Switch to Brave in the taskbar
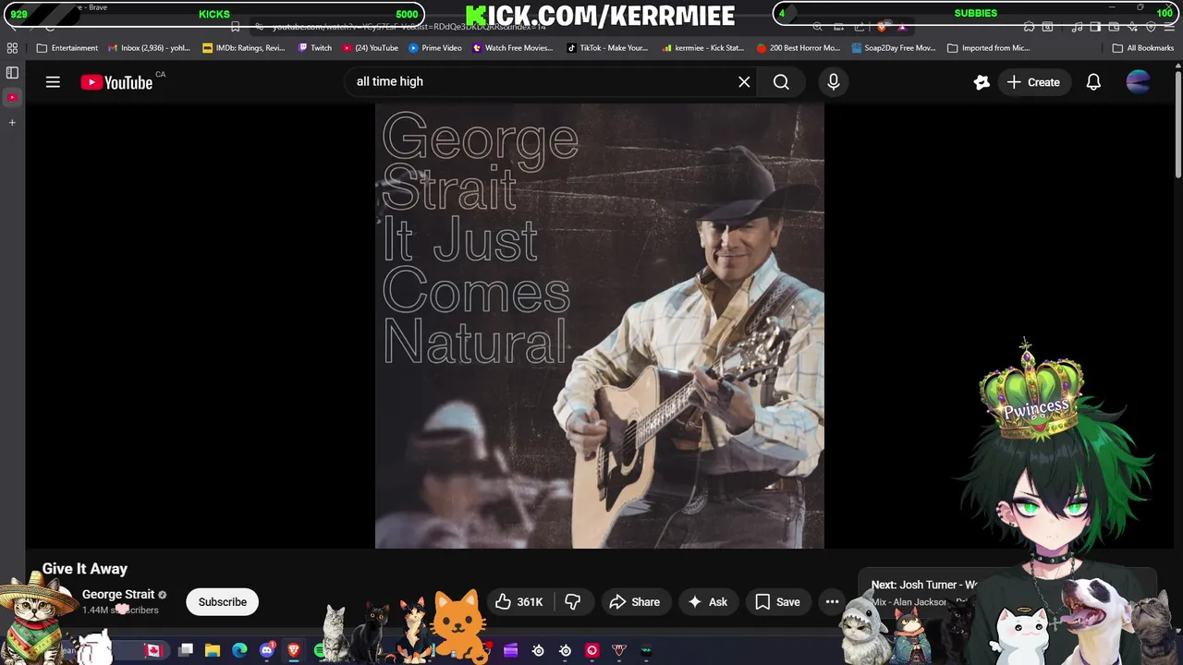 [x=294, y=650]
